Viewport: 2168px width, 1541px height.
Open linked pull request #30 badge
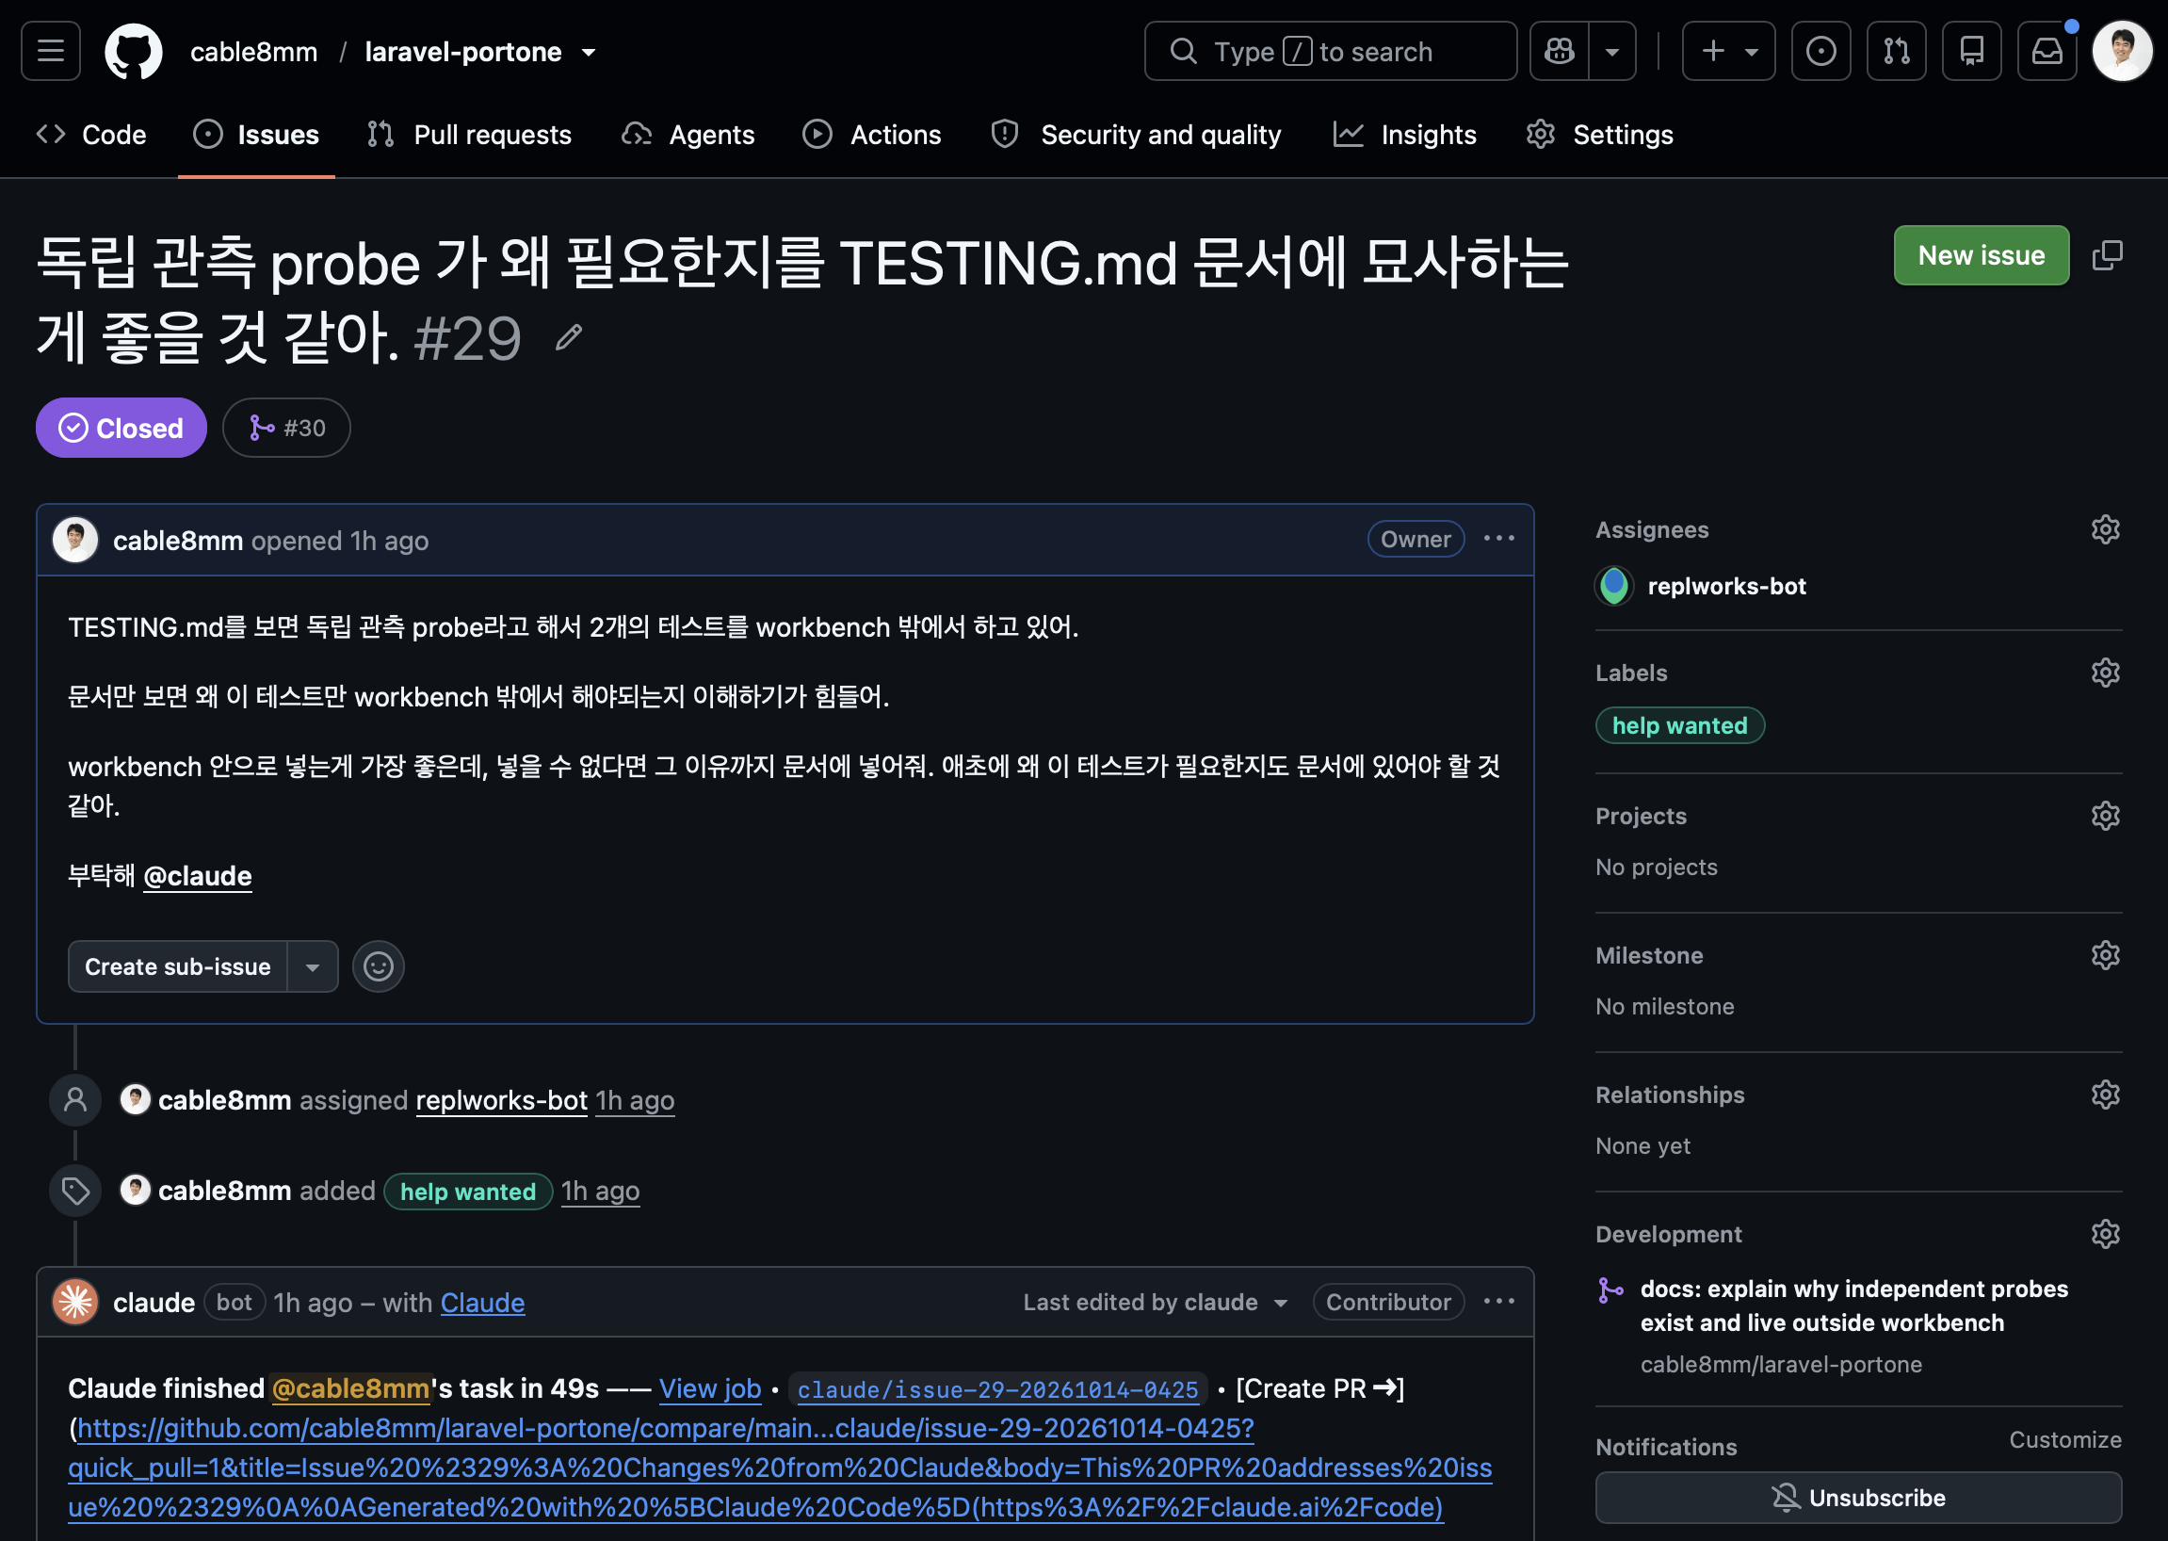tap(286, 428)
